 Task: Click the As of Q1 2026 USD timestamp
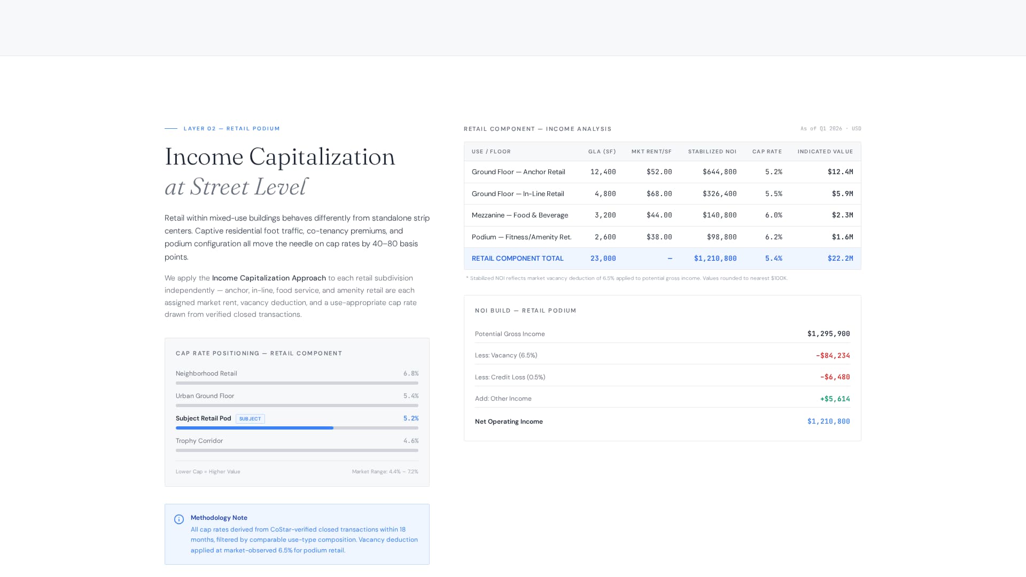[x=830, y=129]
